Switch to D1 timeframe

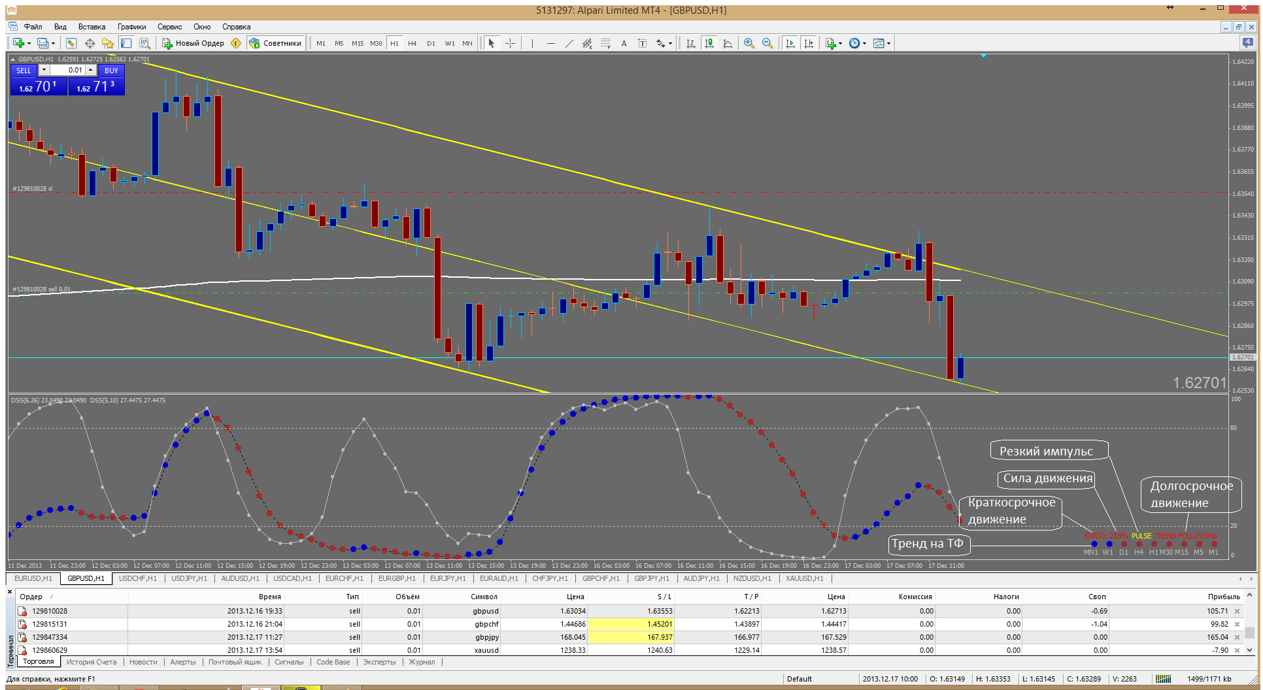431,43
